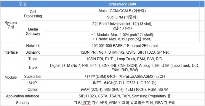
Task: Select 'ISDN PRI, E1/T1, Loop Trunk' cell
Action: pos(125,59)
